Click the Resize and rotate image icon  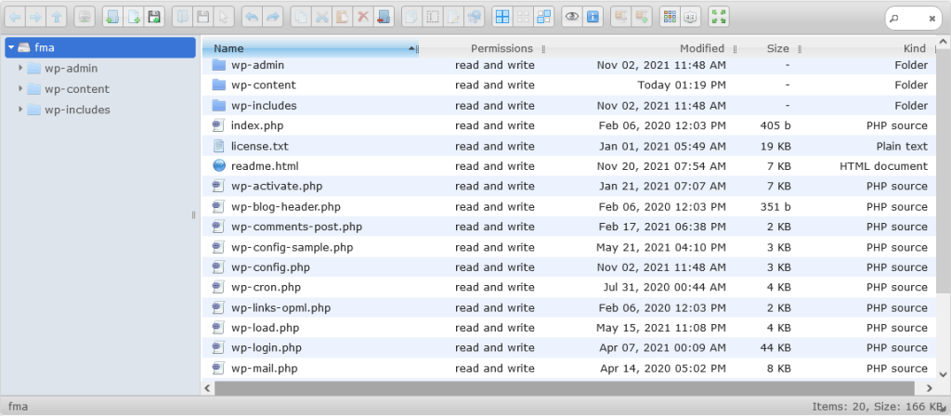(473, 17)
